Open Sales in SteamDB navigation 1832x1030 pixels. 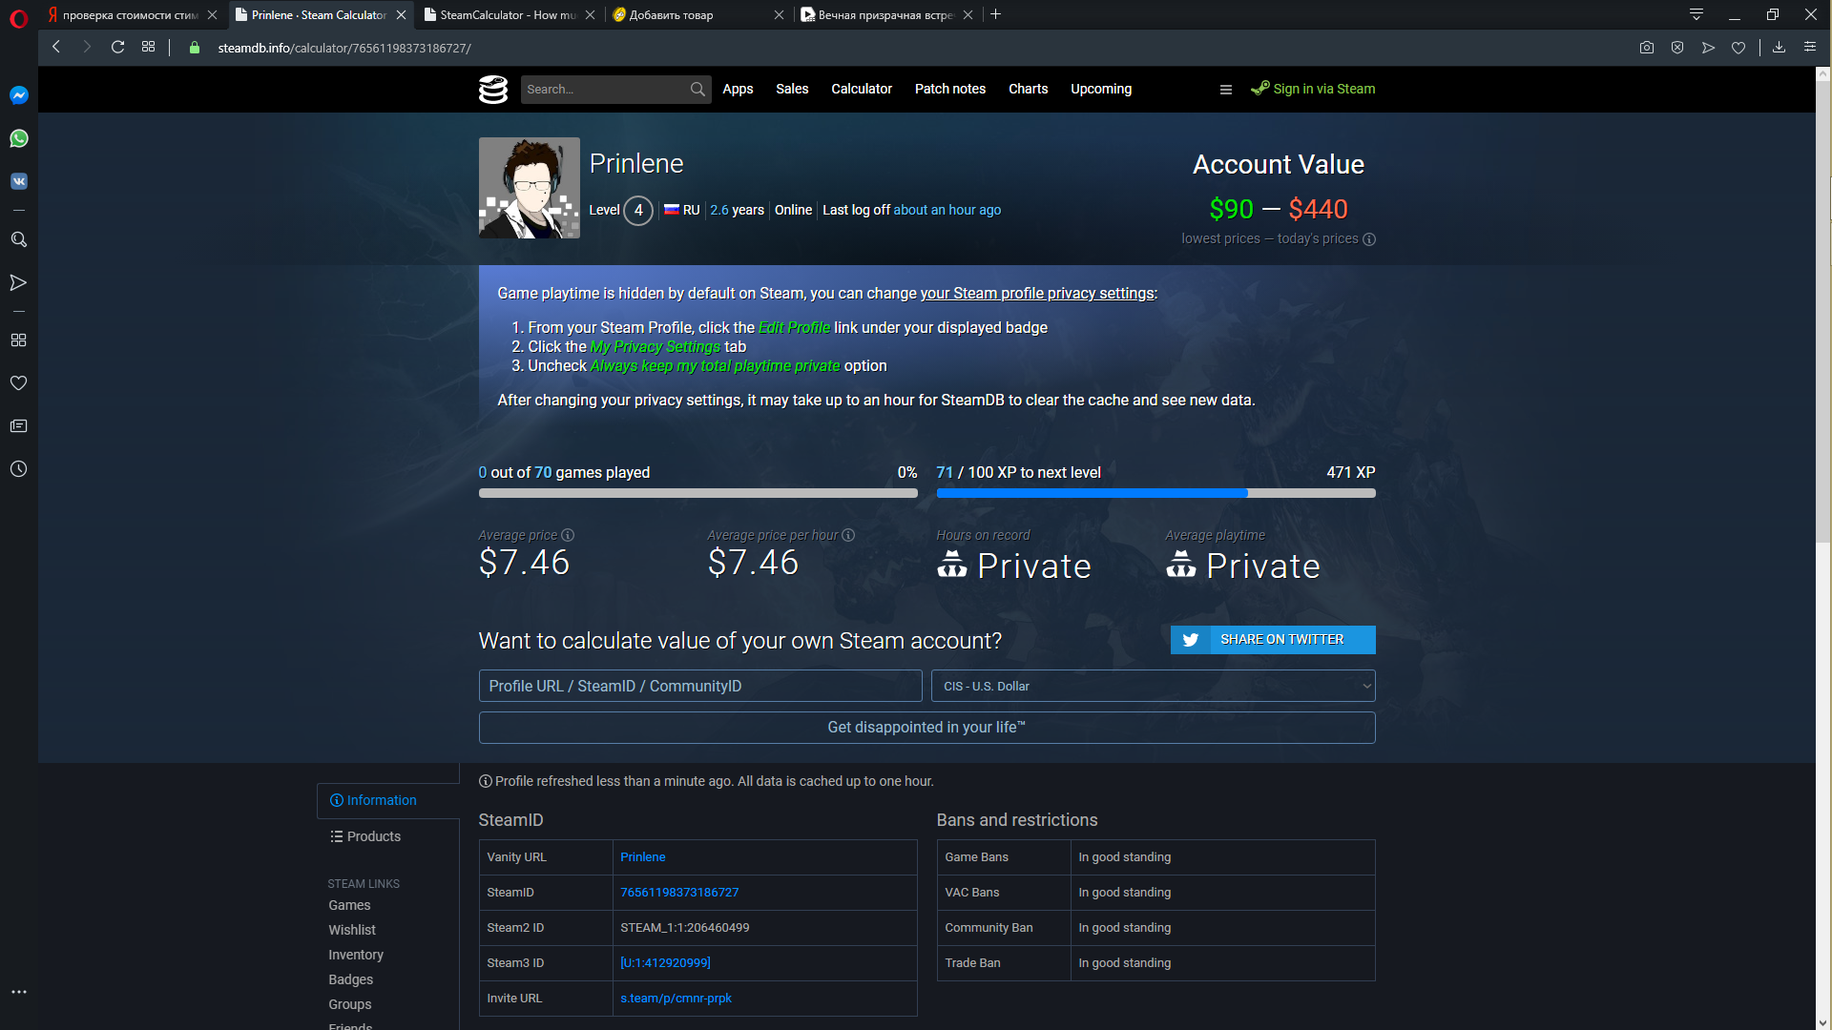coord(792,89)
